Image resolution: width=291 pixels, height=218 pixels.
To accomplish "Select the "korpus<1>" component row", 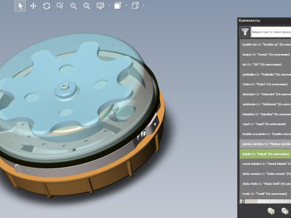I will click(266, 54).
